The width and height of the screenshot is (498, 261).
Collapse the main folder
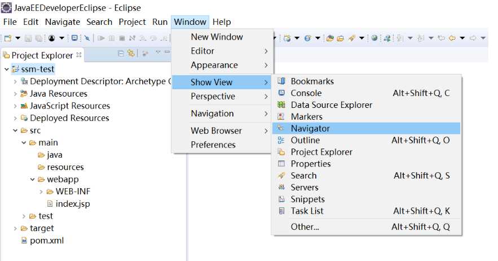(24, 143)
